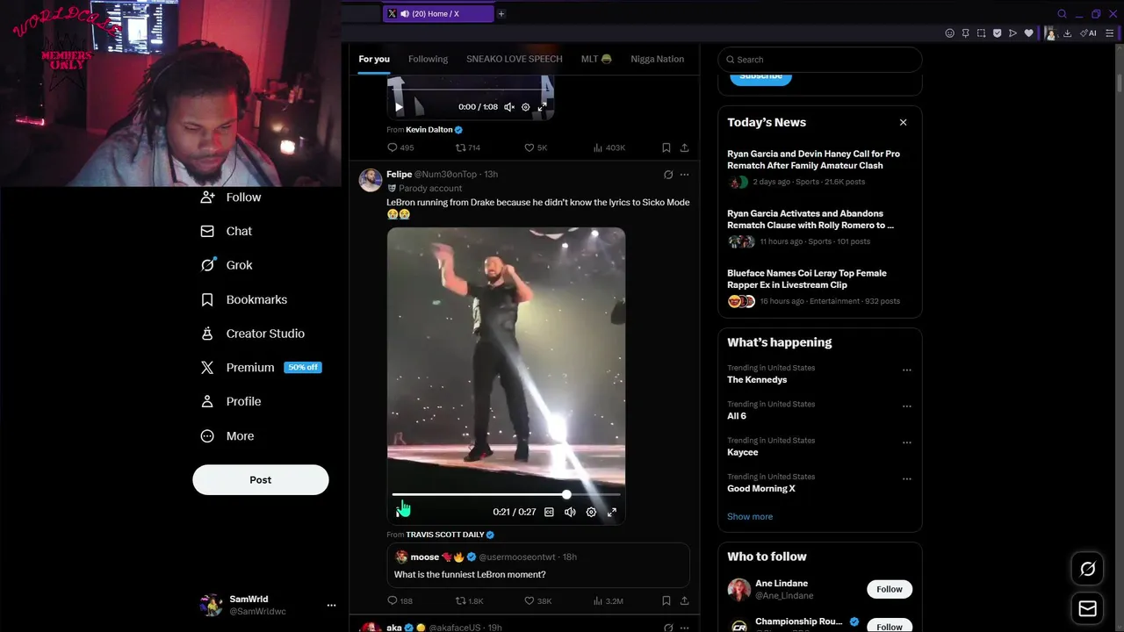Play the Kevin Dalton video
Image resolution: width=1124 pixels, height=632 pixels.
399,107
